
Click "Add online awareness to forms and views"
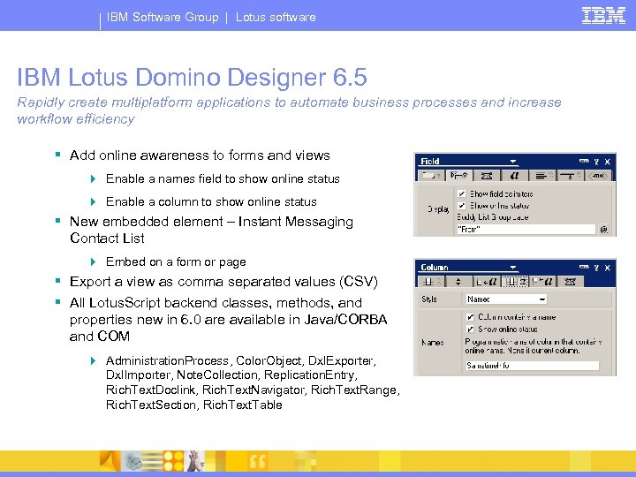tap(200, 155)
